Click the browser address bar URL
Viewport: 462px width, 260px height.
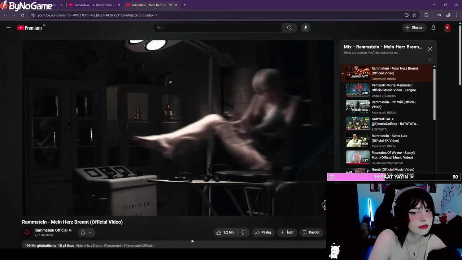(97, 15)
